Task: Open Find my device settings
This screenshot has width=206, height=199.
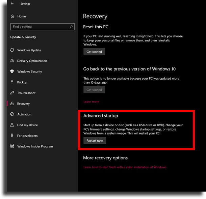Action: coord(27,125)
